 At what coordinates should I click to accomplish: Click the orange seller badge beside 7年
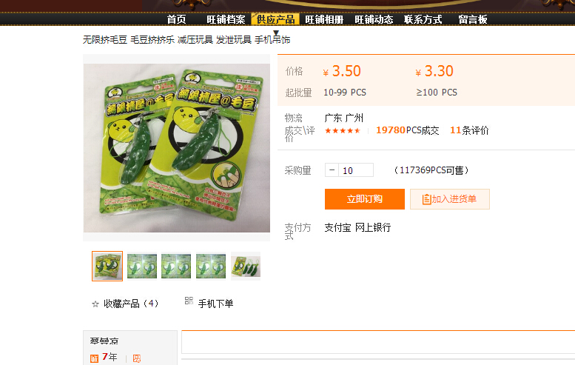[x=94, y=358]
